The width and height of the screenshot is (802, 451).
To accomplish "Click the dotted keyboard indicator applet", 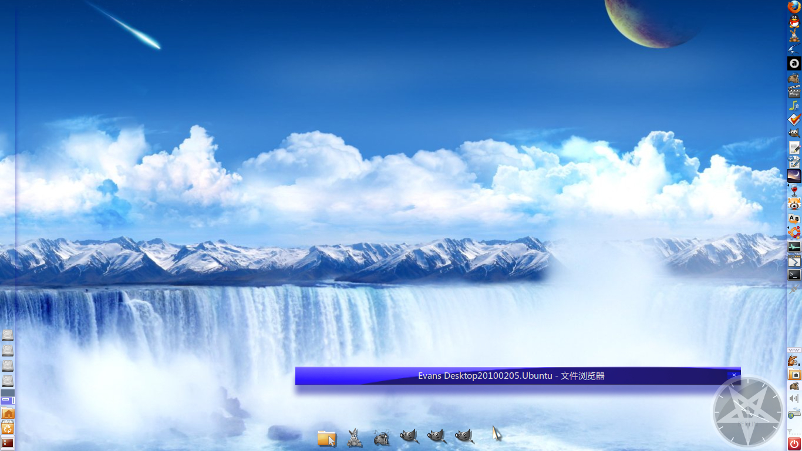I will click(794, 350).
